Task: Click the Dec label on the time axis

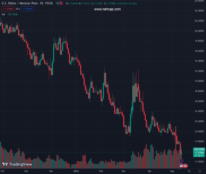Action: point(51,171)
